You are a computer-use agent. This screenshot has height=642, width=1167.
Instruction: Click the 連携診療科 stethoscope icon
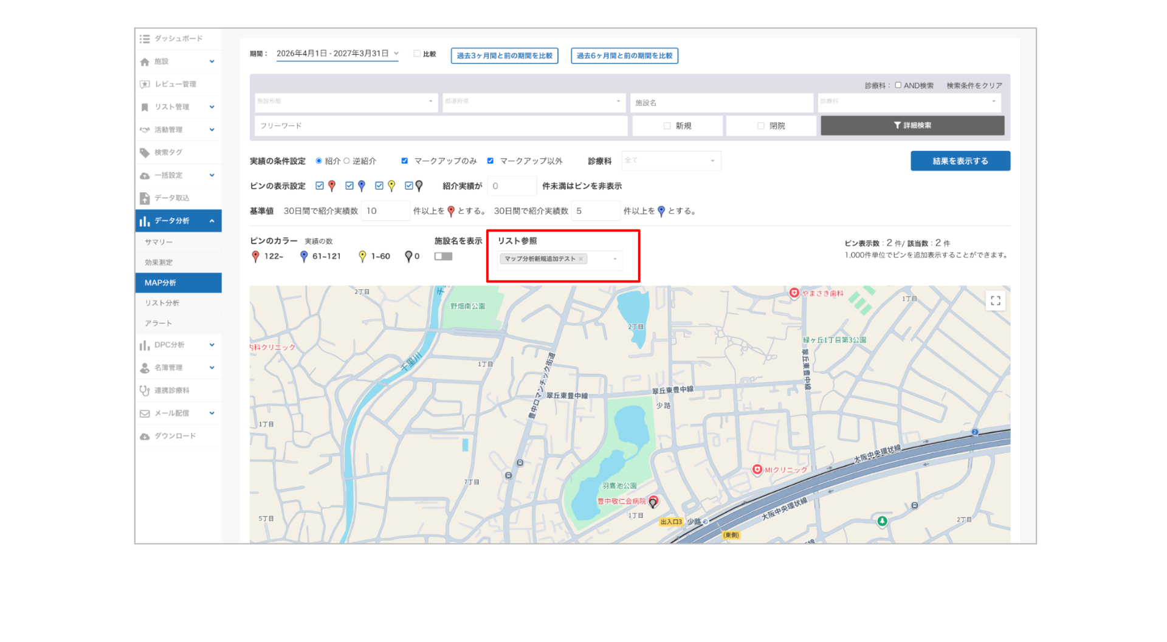click(x=144, y=391)
